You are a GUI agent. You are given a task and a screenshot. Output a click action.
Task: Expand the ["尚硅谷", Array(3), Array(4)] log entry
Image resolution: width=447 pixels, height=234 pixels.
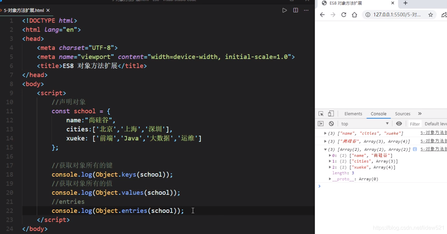coord(325,141)
